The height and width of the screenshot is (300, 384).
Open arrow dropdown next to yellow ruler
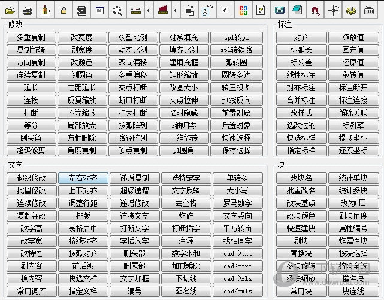pos(149,10)
